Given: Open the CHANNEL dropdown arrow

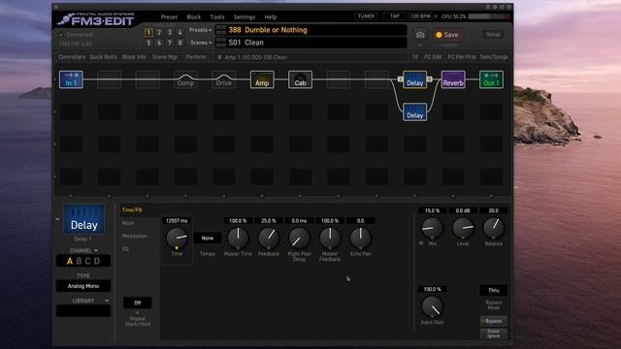Looking at the screenshot, I should pyautogui.click(x=96, y=250).
